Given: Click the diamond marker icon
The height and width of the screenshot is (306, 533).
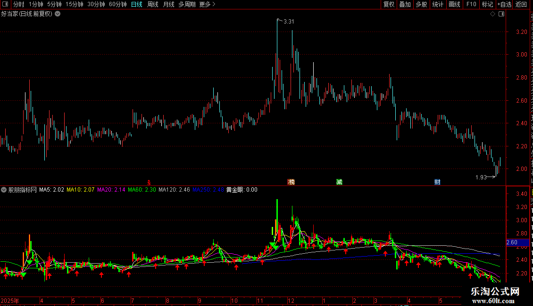Looking at the screenshot, I should (x=492, y=14).
